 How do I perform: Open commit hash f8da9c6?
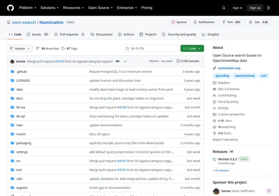(154, 61)
